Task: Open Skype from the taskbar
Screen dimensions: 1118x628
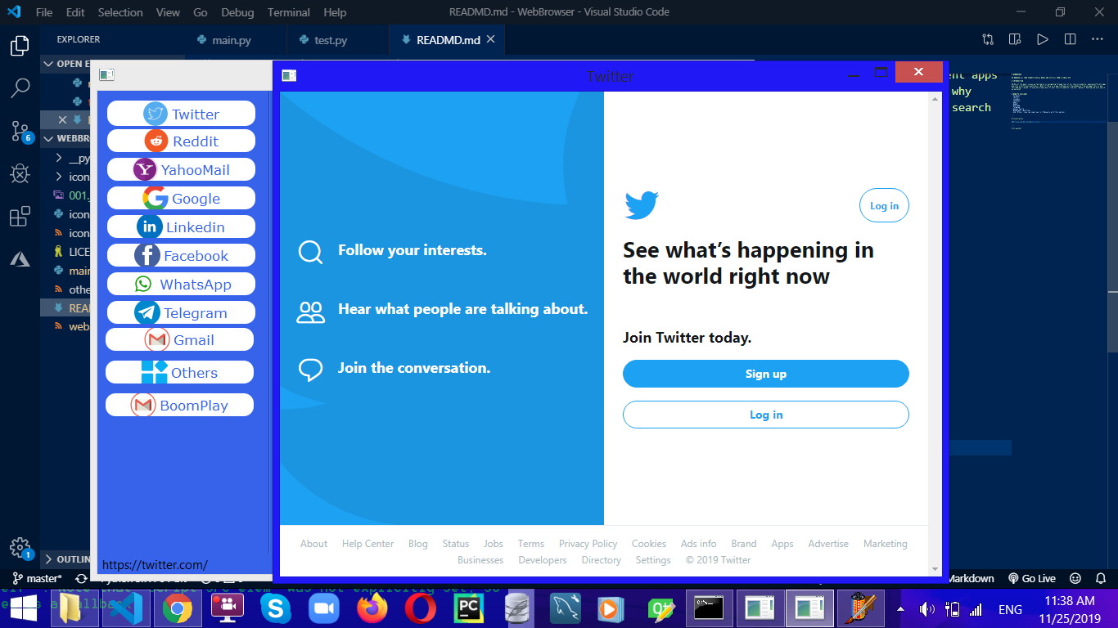Action: click(275, 608)
